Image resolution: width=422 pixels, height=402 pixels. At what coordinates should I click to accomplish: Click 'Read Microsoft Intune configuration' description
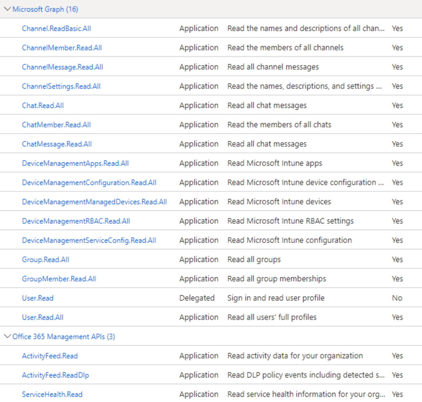tap(290, 240)
